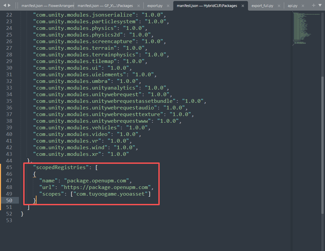The height and width of the screenshot is (251, 325).
Task: Click "com.unity.modules.screencapture" text
Action: coord(84,41)
